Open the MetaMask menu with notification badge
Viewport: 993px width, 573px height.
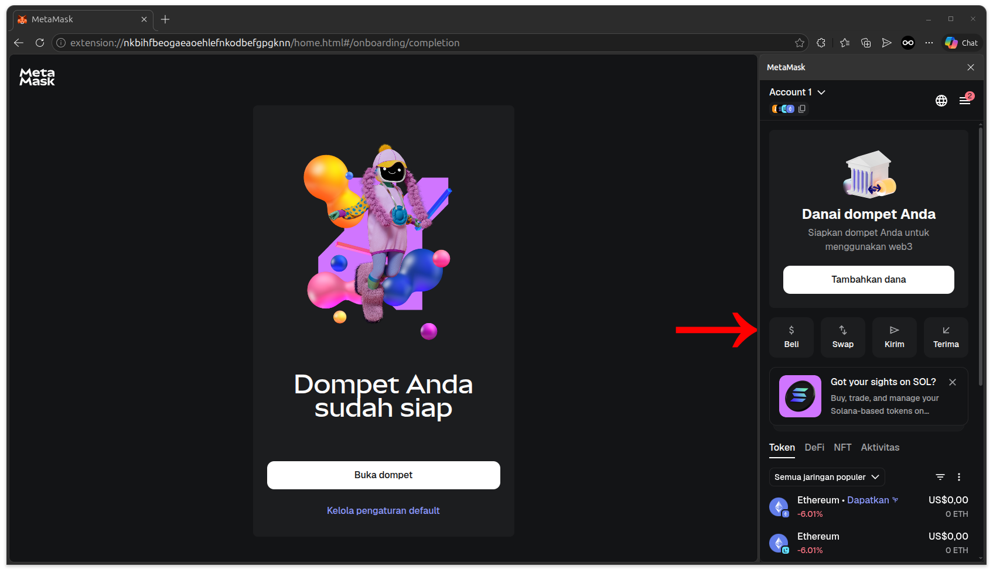coord(965,100)
